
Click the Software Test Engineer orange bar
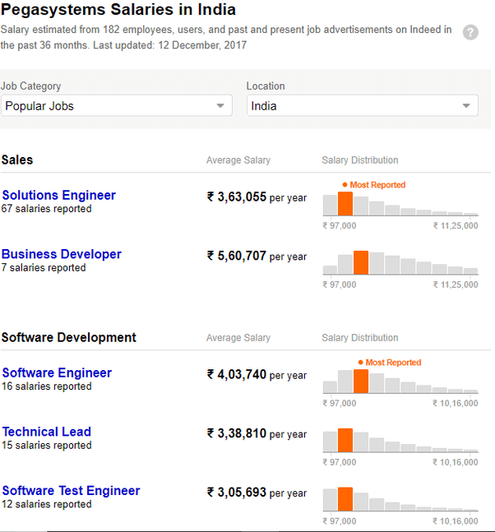pos(345,499)
